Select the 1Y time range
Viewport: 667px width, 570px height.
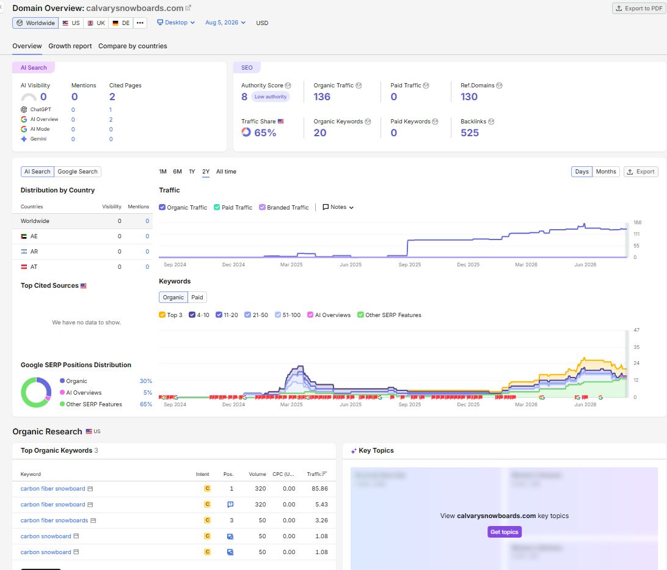(192, 172)
